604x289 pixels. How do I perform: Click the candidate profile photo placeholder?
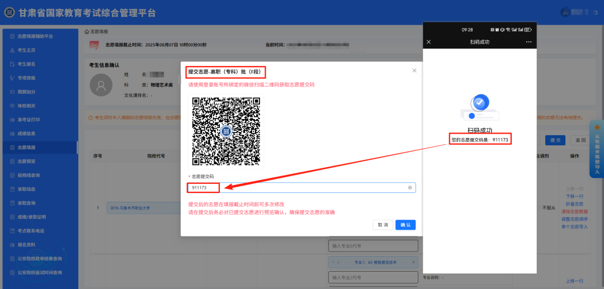tap(101, 84)
